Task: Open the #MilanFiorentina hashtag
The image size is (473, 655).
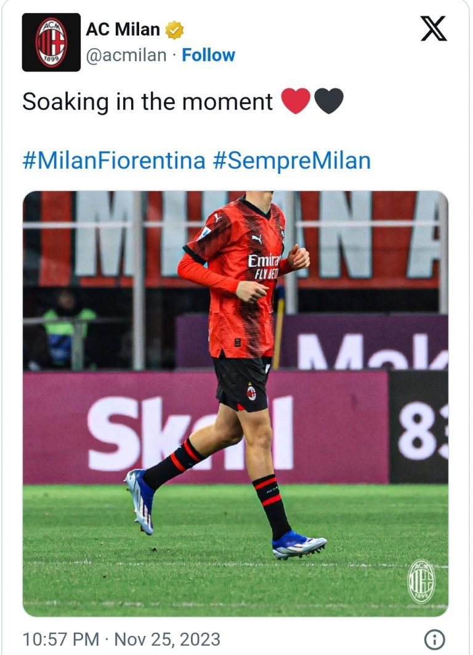Action: click(114, 161)
